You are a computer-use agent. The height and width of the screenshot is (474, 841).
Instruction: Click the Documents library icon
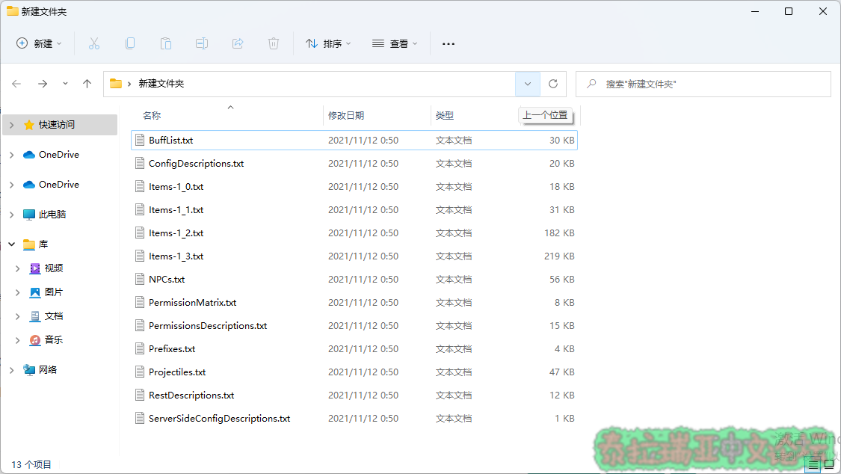click(35, 316)
